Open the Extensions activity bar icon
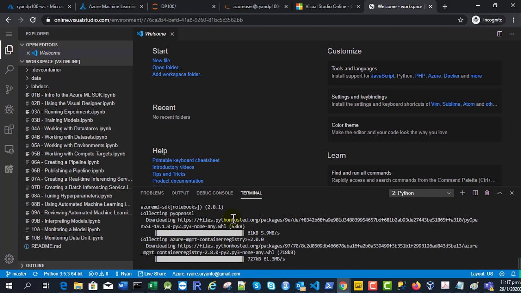This screenshot has width=521, height=293. point(9,129)
